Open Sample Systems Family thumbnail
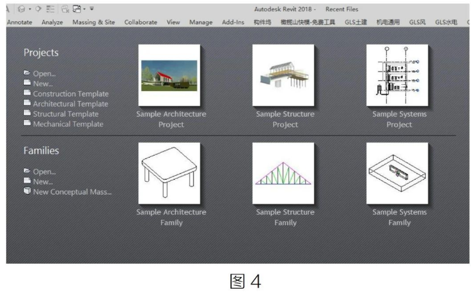This screenshot has width=471, height=297. (x=398, y=173)
